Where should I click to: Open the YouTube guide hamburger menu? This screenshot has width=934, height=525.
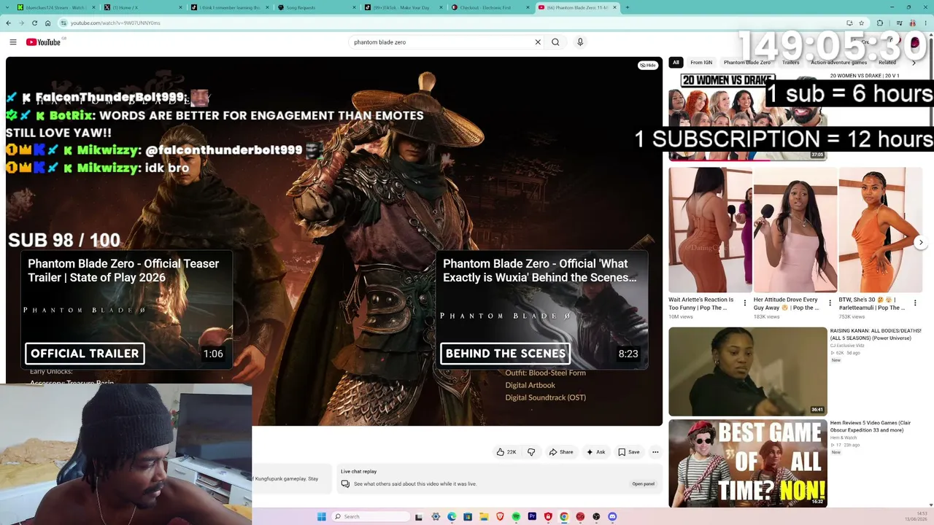(x=12, y=42)
